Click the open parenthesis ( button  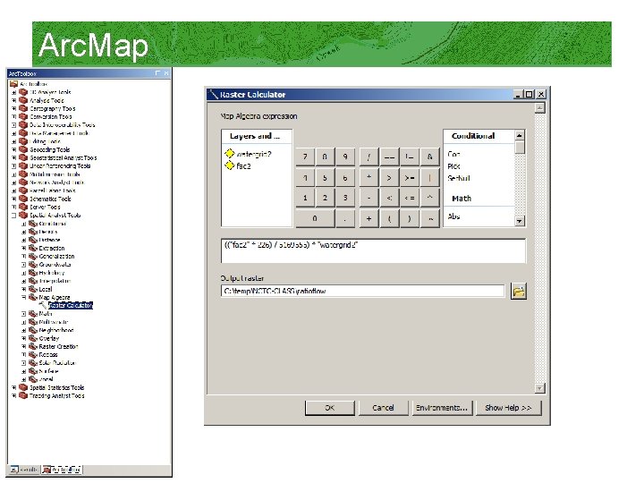click(389, 218)
